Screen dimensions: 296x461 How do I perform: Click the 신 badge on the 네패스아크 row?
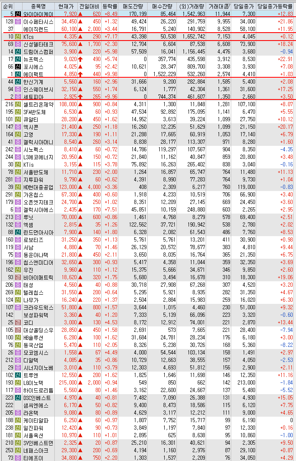(x=18, y=451)
